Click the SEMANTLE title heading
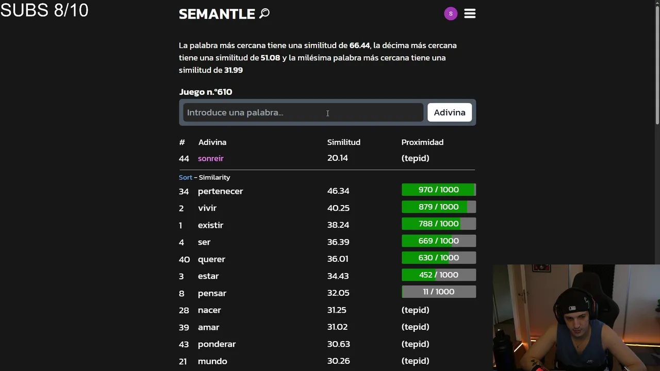This screenshot has height=371, width=660. [217, 14]
